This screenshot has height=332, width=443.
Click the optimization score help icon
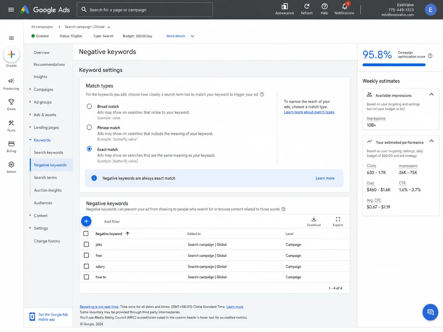pos(430,56)
